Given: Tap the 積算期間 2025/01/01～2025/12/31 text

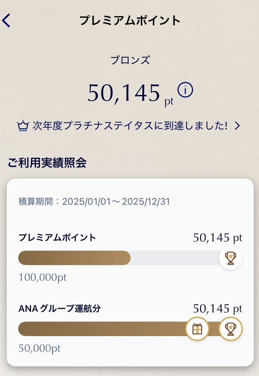Looking at the screenshot, I should pyautogui.click(x=94, y=201).
